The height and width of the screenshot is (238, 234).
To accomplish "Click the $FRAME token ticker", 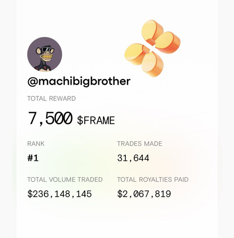I will click(x=96, y=120).
